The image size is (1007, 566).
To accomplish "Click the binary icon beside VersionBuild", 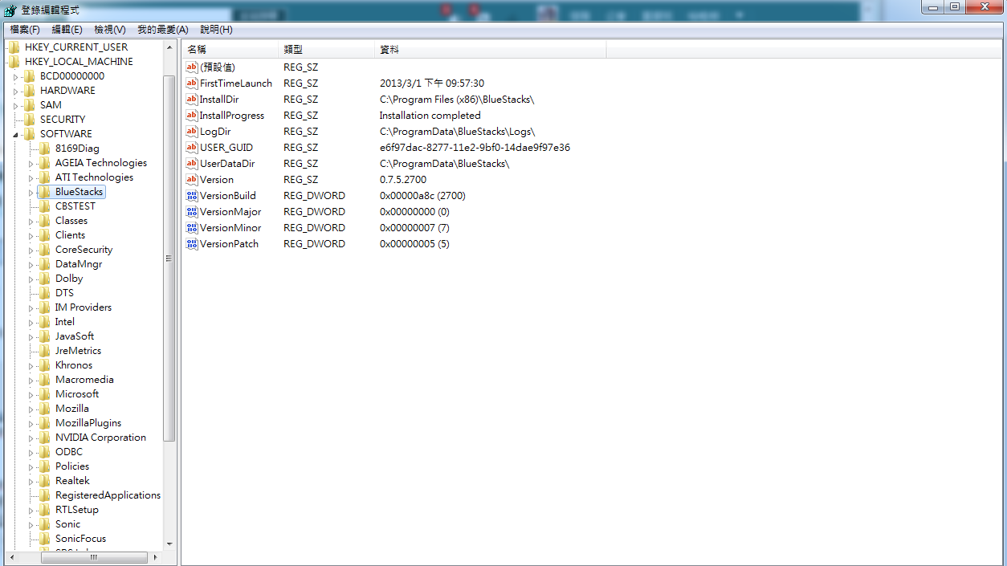I will (x=192, y=196).
